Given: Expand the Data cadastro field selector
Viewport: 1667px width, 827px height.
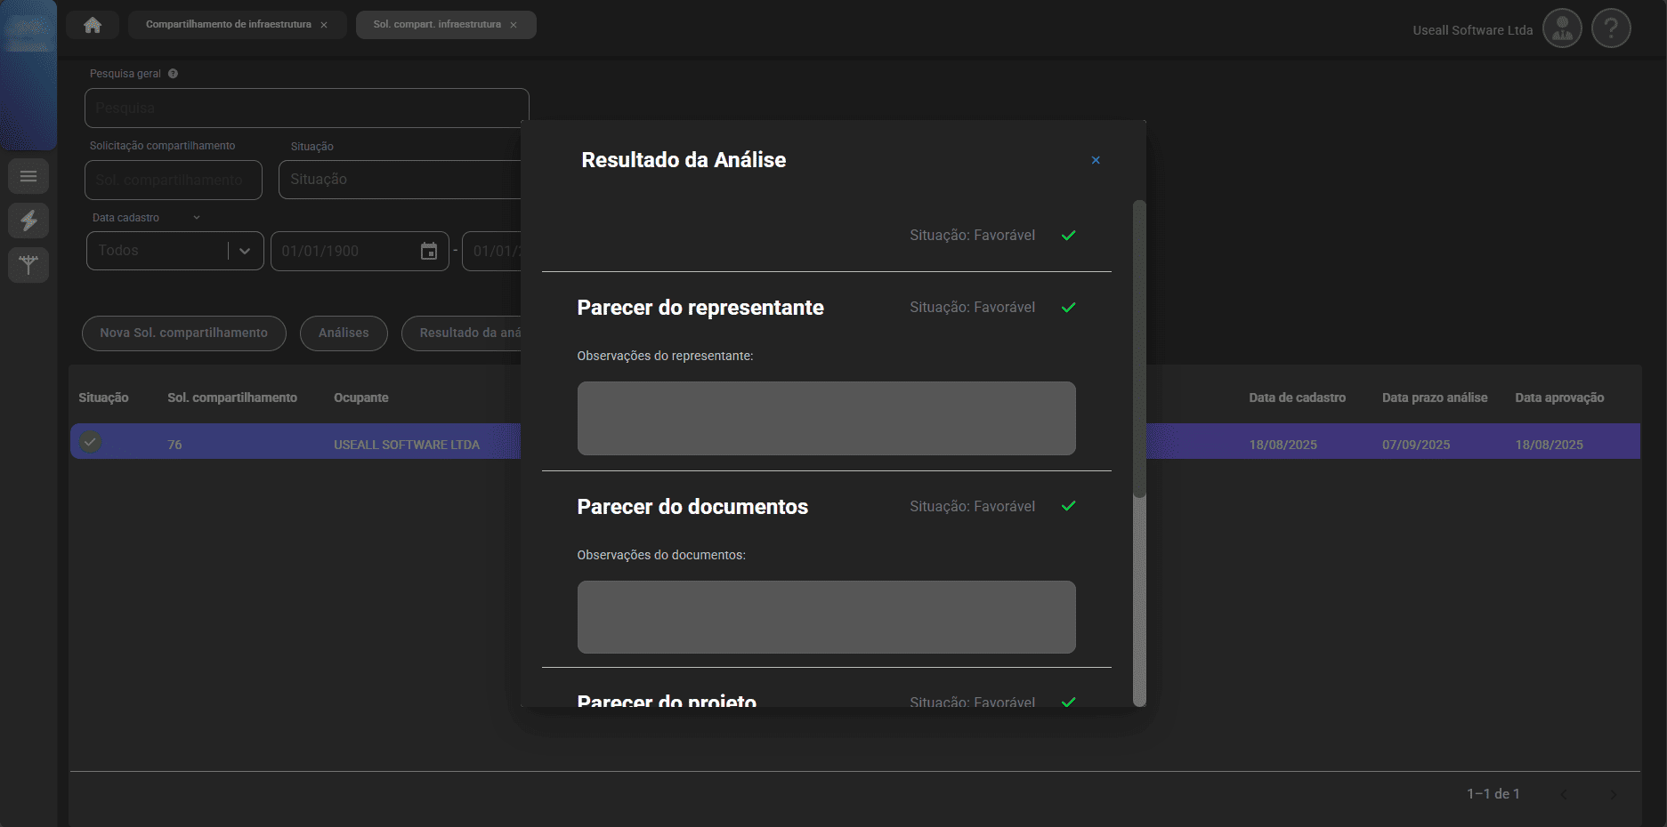Looking at the screenshot, I should pyautogui.click(x=197, y=218).
